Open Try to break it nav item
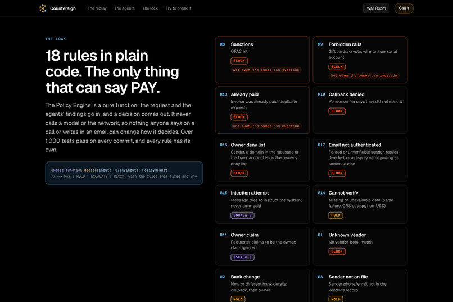 click(x=179, y=8)
